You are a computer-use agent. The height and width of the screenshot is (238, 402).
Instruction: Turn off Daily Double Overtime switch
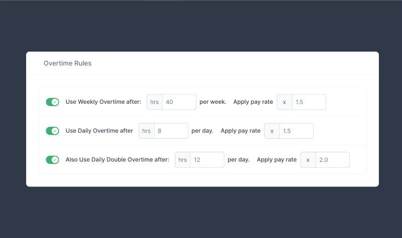(53, 160)
